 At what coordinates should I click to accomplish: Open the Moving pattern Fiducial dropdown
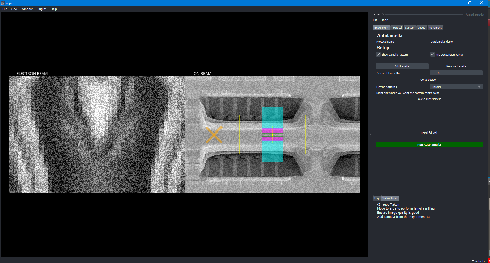click(x=456, y=87)
